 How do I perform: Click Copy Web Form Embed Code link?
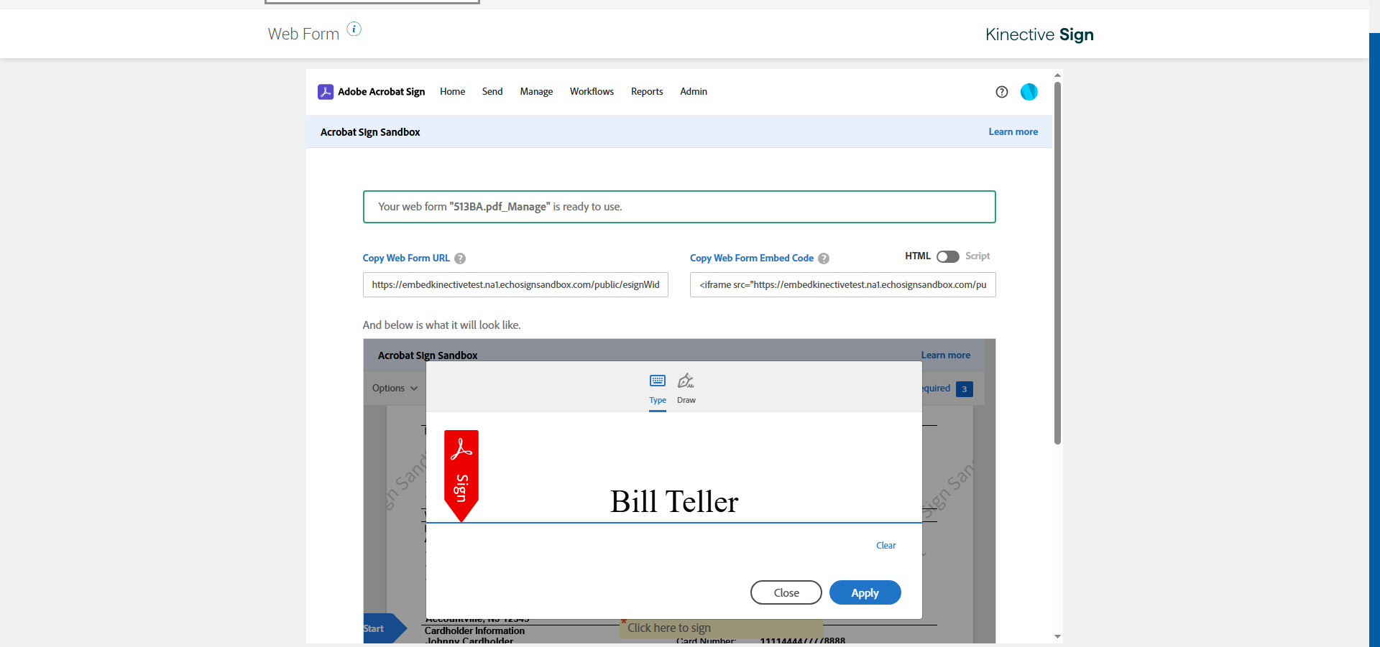tap(752, 259)
